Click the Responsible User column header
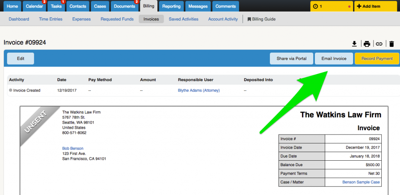400x195 pixels. [x=196, y=80]
